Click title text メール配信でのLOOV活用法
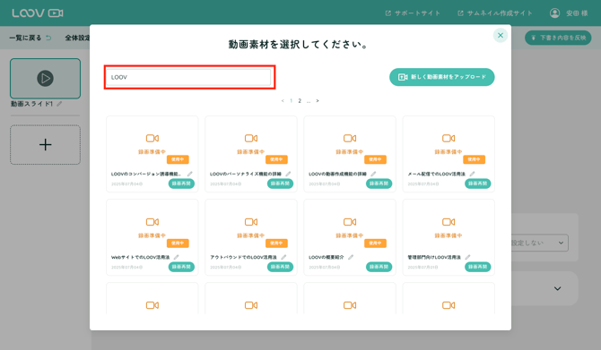 [437, 174]
